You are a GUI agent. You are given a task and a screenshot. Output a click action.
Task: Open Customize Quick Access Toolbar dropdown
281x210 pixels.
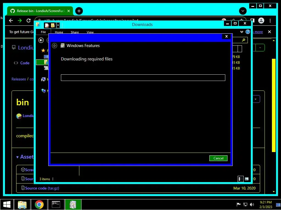(58, 25)
